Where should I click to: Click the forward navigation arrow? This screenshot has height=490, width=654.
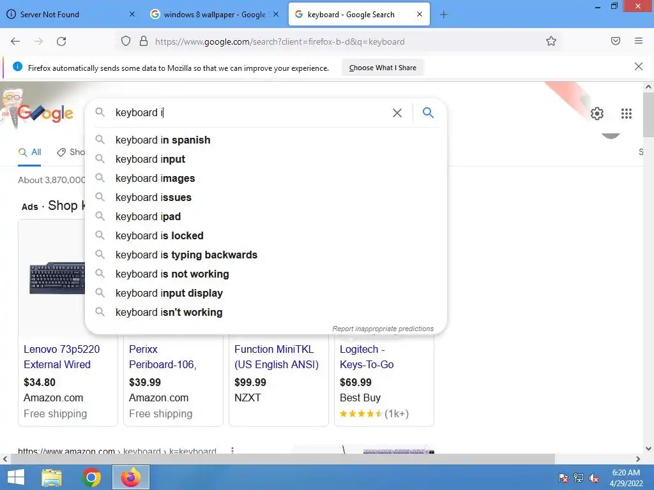tap(38, 41)
